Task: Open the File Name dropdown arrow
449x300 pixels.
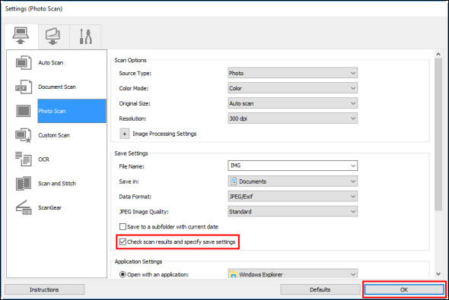Action: [x=353, y=166]
